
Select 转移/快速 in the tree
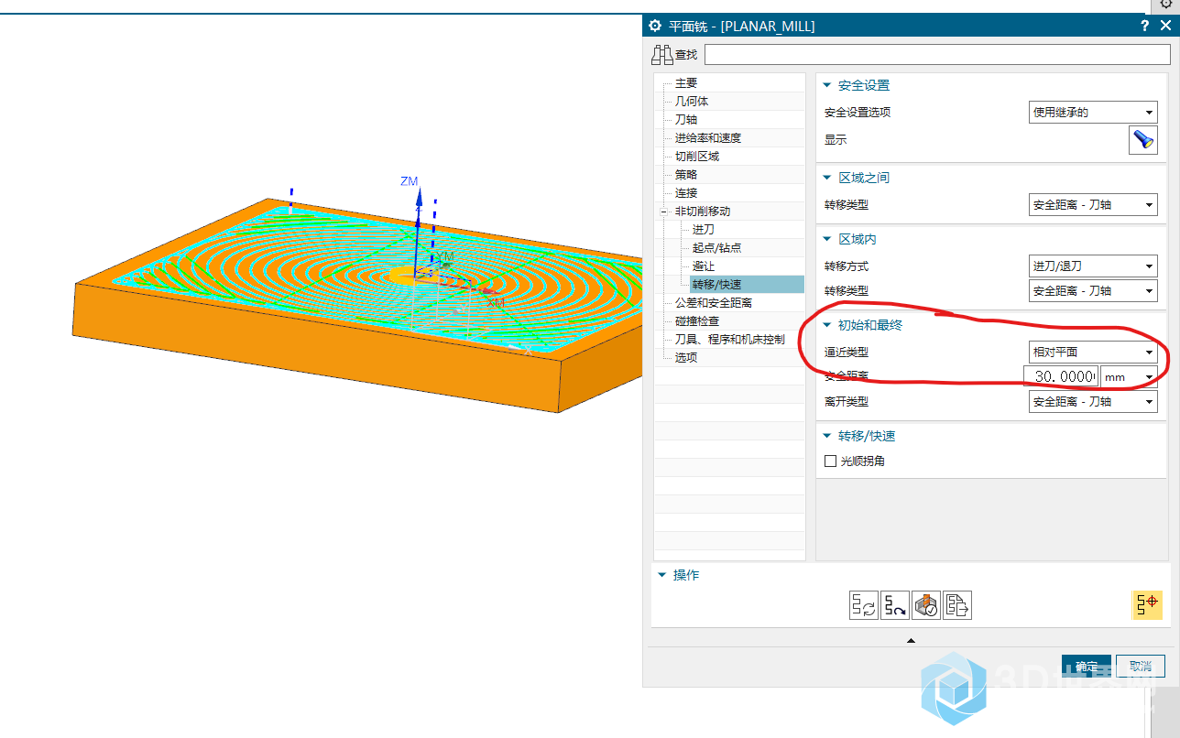[717, 285]
